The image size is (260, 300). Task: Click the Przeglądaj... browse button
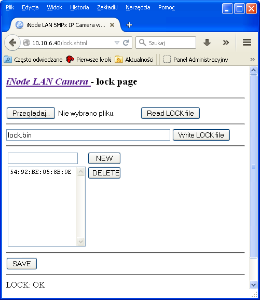tap(31, 113)
